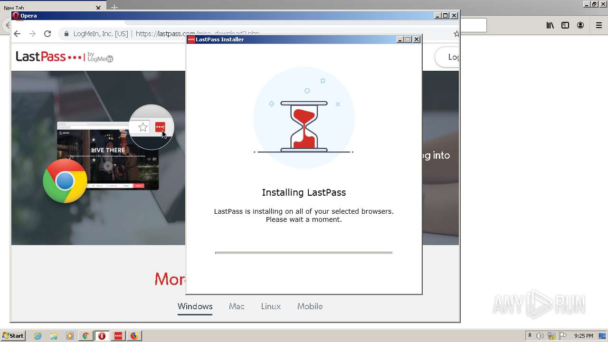Maximize the LastPass Installer window
The image size is (608, 342).
408,39
